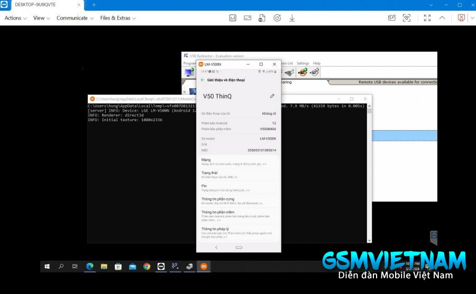Click the remote keyboard input toolbar icon
Viewport: 476px width, 294px height.
248,18
